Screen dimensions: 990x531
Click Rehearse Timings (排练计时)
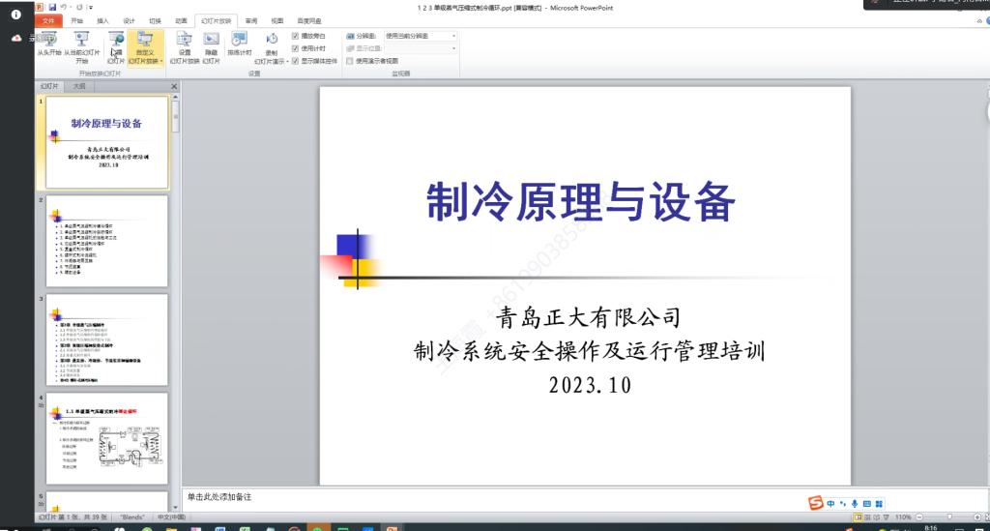tap(240, 44)
